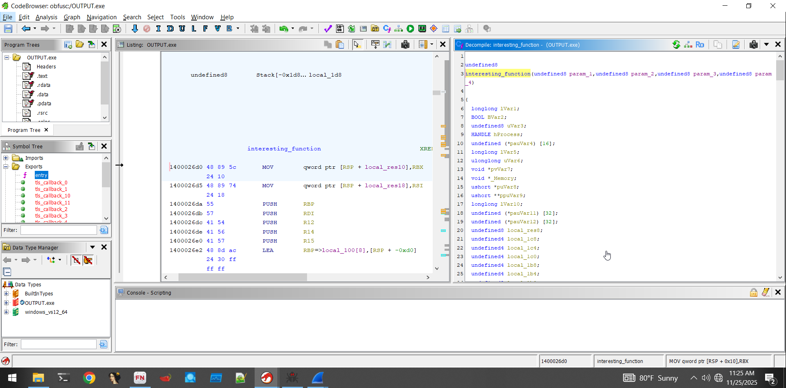Toggle the Listing mouse cursor mode button

[x=357, y=45]
